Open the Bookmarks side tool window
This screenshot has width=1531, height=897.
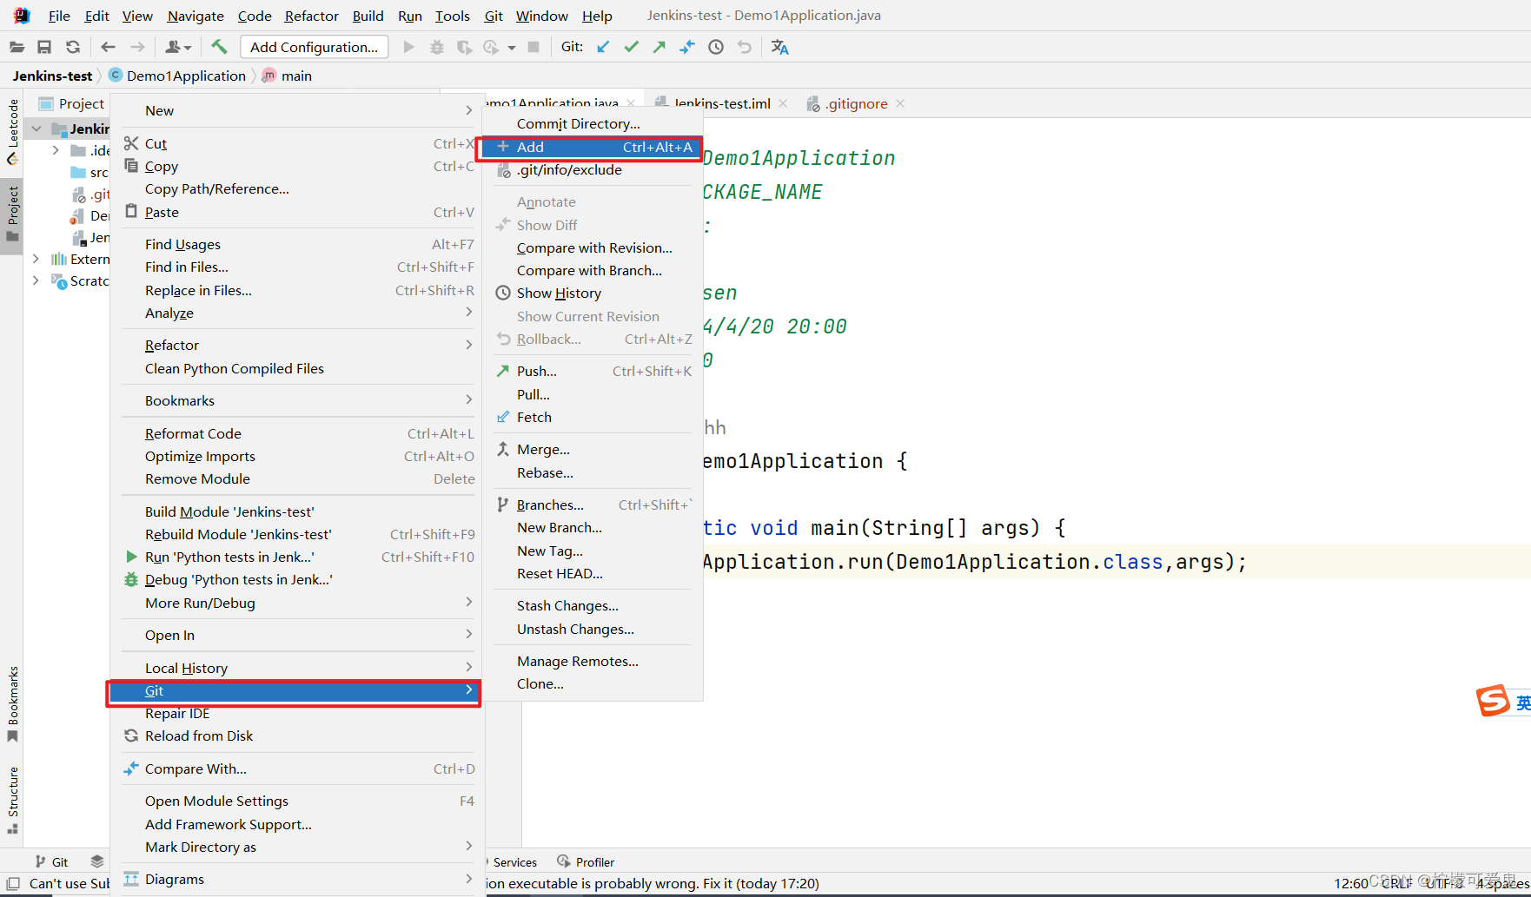click(12, 704)
